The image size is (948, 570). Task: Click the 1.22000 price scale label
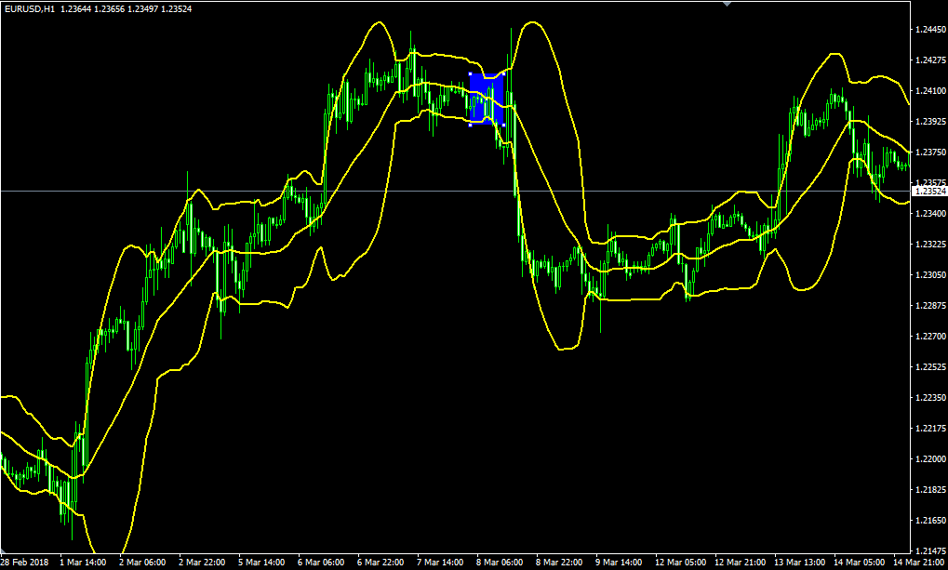click(929, 459)
